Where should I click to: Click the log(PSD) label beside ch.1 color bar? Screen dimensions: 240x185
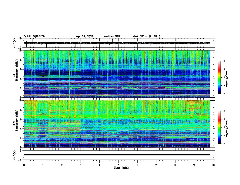click(227, 79)
